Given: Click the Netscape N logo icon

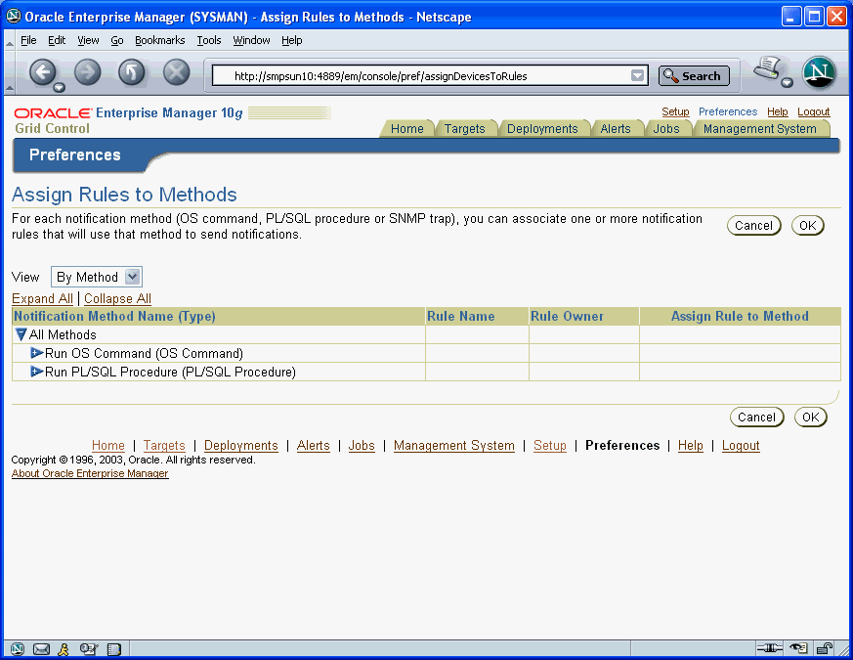Looking at the screenshot, I should click(819, 73).
